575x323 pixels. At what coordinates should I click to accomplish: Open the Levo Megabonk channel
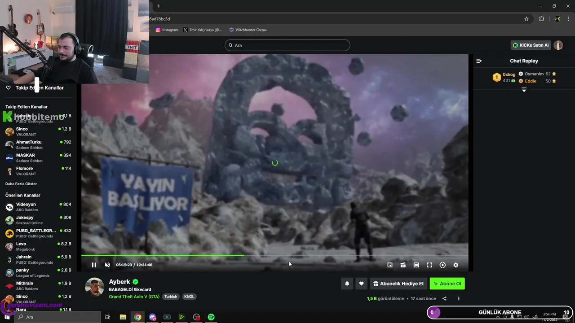coord(38,246)
